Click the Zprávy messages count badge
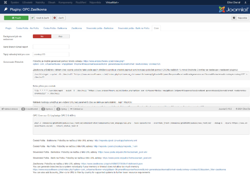Screen dimensions: 250x185 coord(58,109)
